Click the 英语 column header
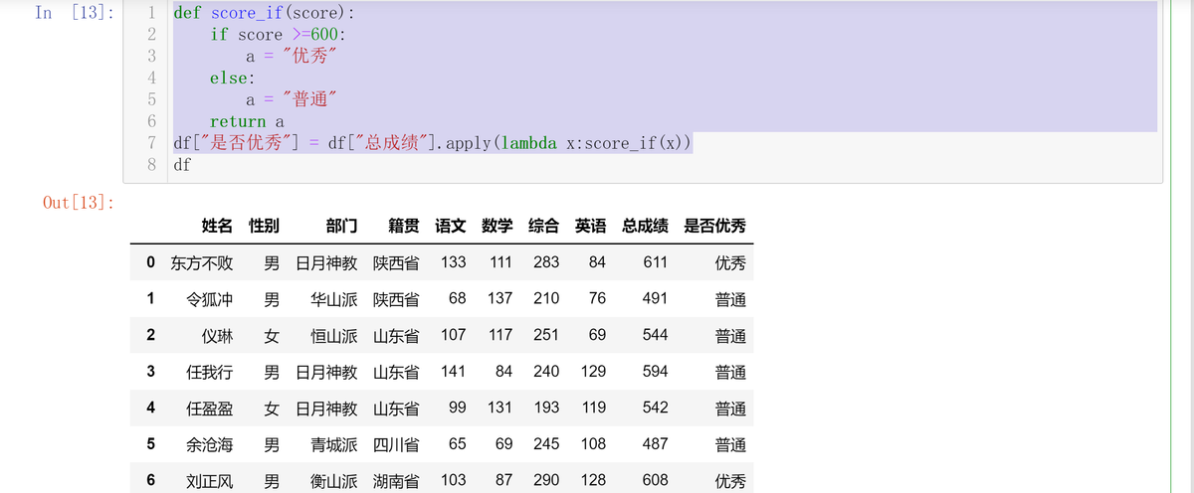Viewport: 1194px width, 493px height. [590, 227]
